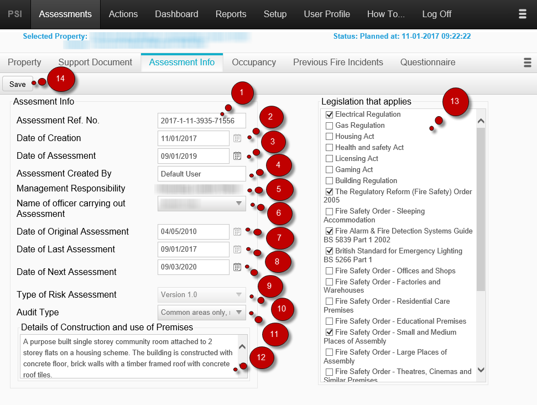Select the Log Off option
This screenshot has width=537, height=405.
coord(436,14)
